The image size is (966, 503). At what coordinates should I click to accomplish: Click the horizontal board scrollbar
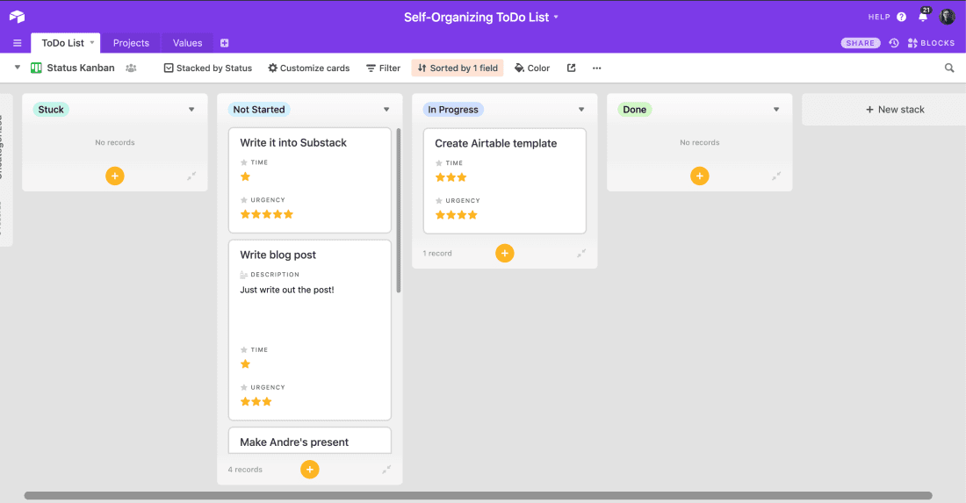pos(478,496)
